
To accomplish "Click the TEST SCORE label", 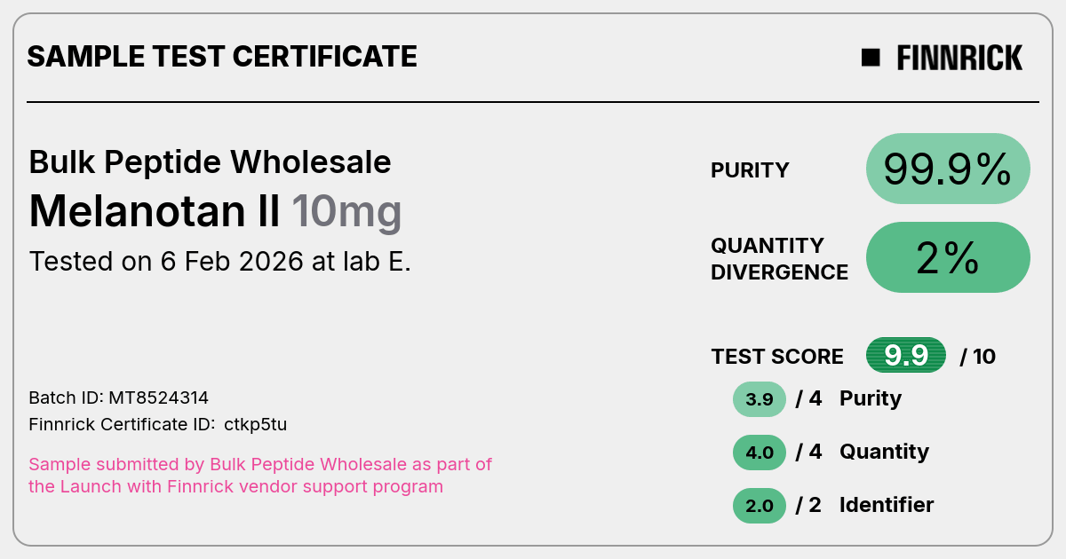I will tap(777, 357).
